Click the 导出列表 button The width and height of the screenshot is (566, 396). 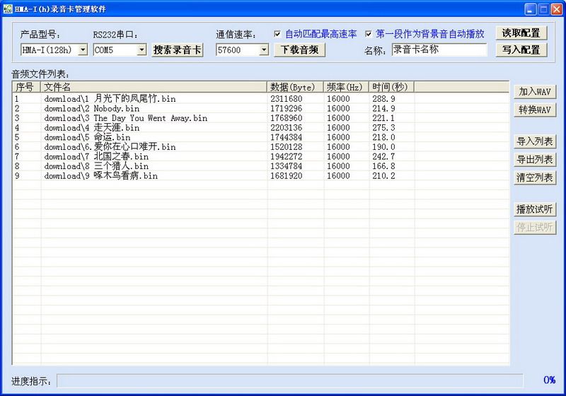coord(535,159)
